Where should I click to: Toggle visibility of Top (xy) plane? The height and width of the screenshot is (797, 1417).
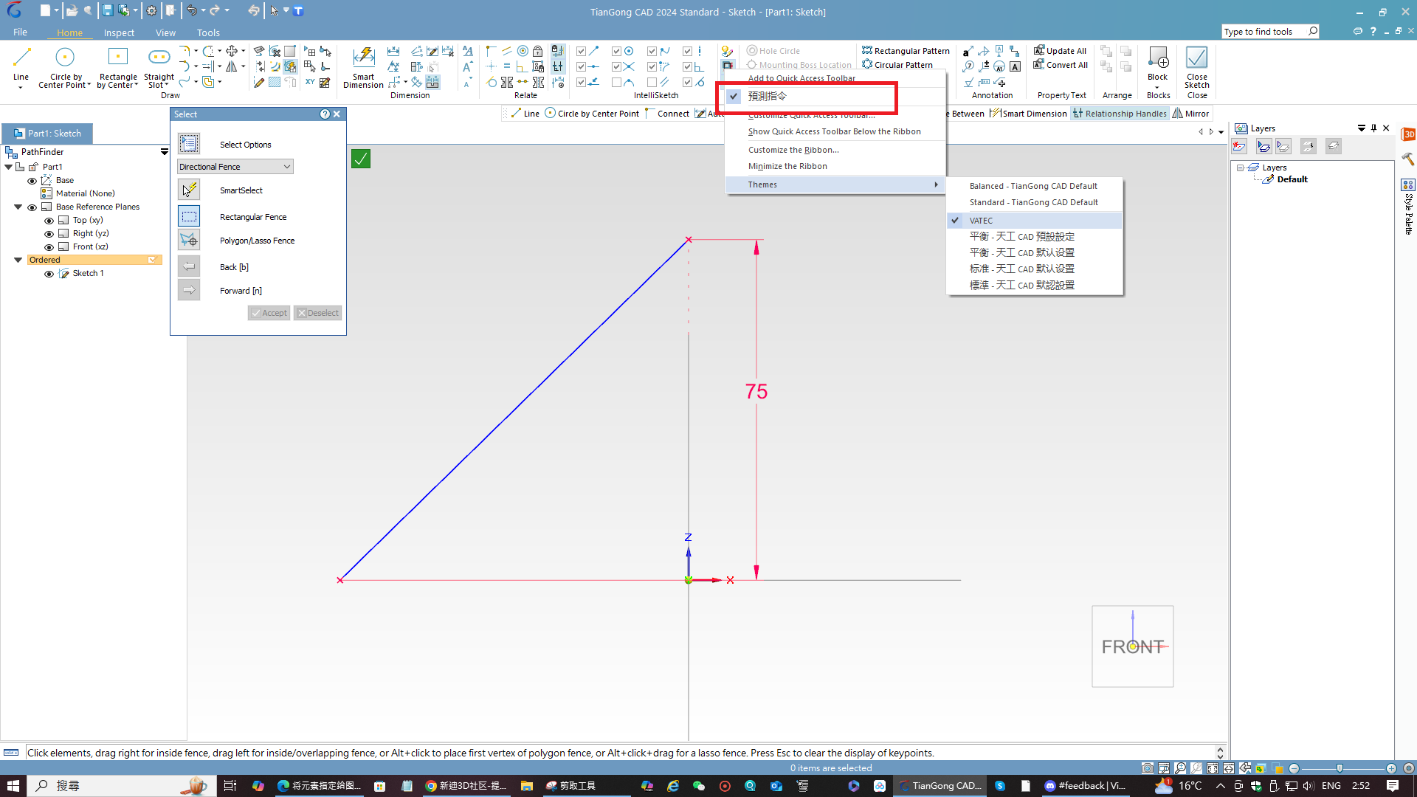[49, 221]
